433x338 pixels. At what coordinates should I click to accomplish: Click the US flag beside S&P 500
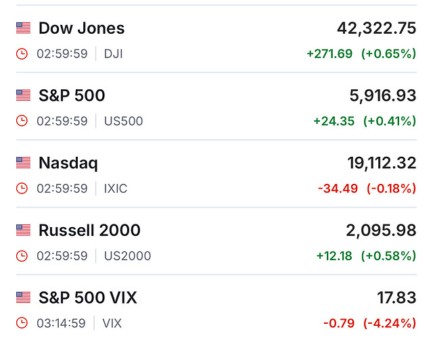click(24, 95)
